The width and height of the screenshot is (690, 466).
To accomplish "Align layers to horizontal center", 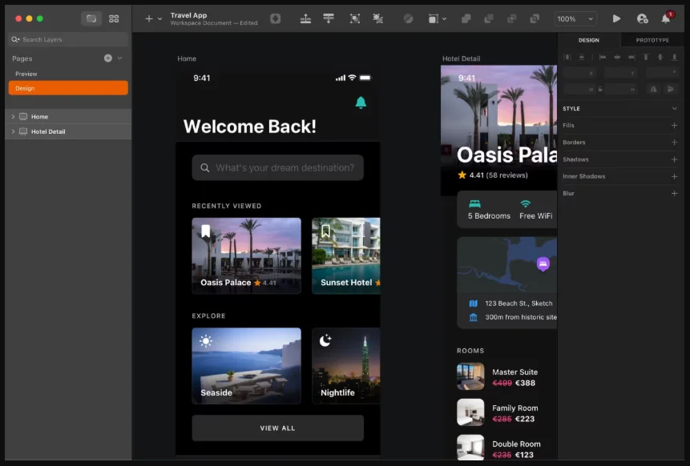I will 617,57.
